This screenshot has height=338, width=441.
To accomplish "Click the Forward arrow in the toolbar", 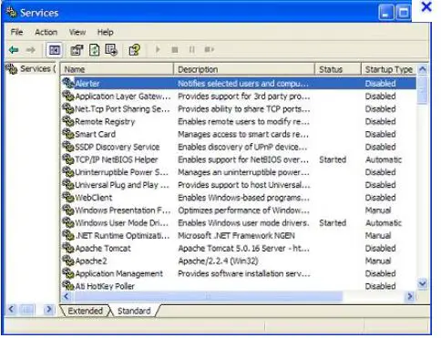I will [x=30, y=50].
